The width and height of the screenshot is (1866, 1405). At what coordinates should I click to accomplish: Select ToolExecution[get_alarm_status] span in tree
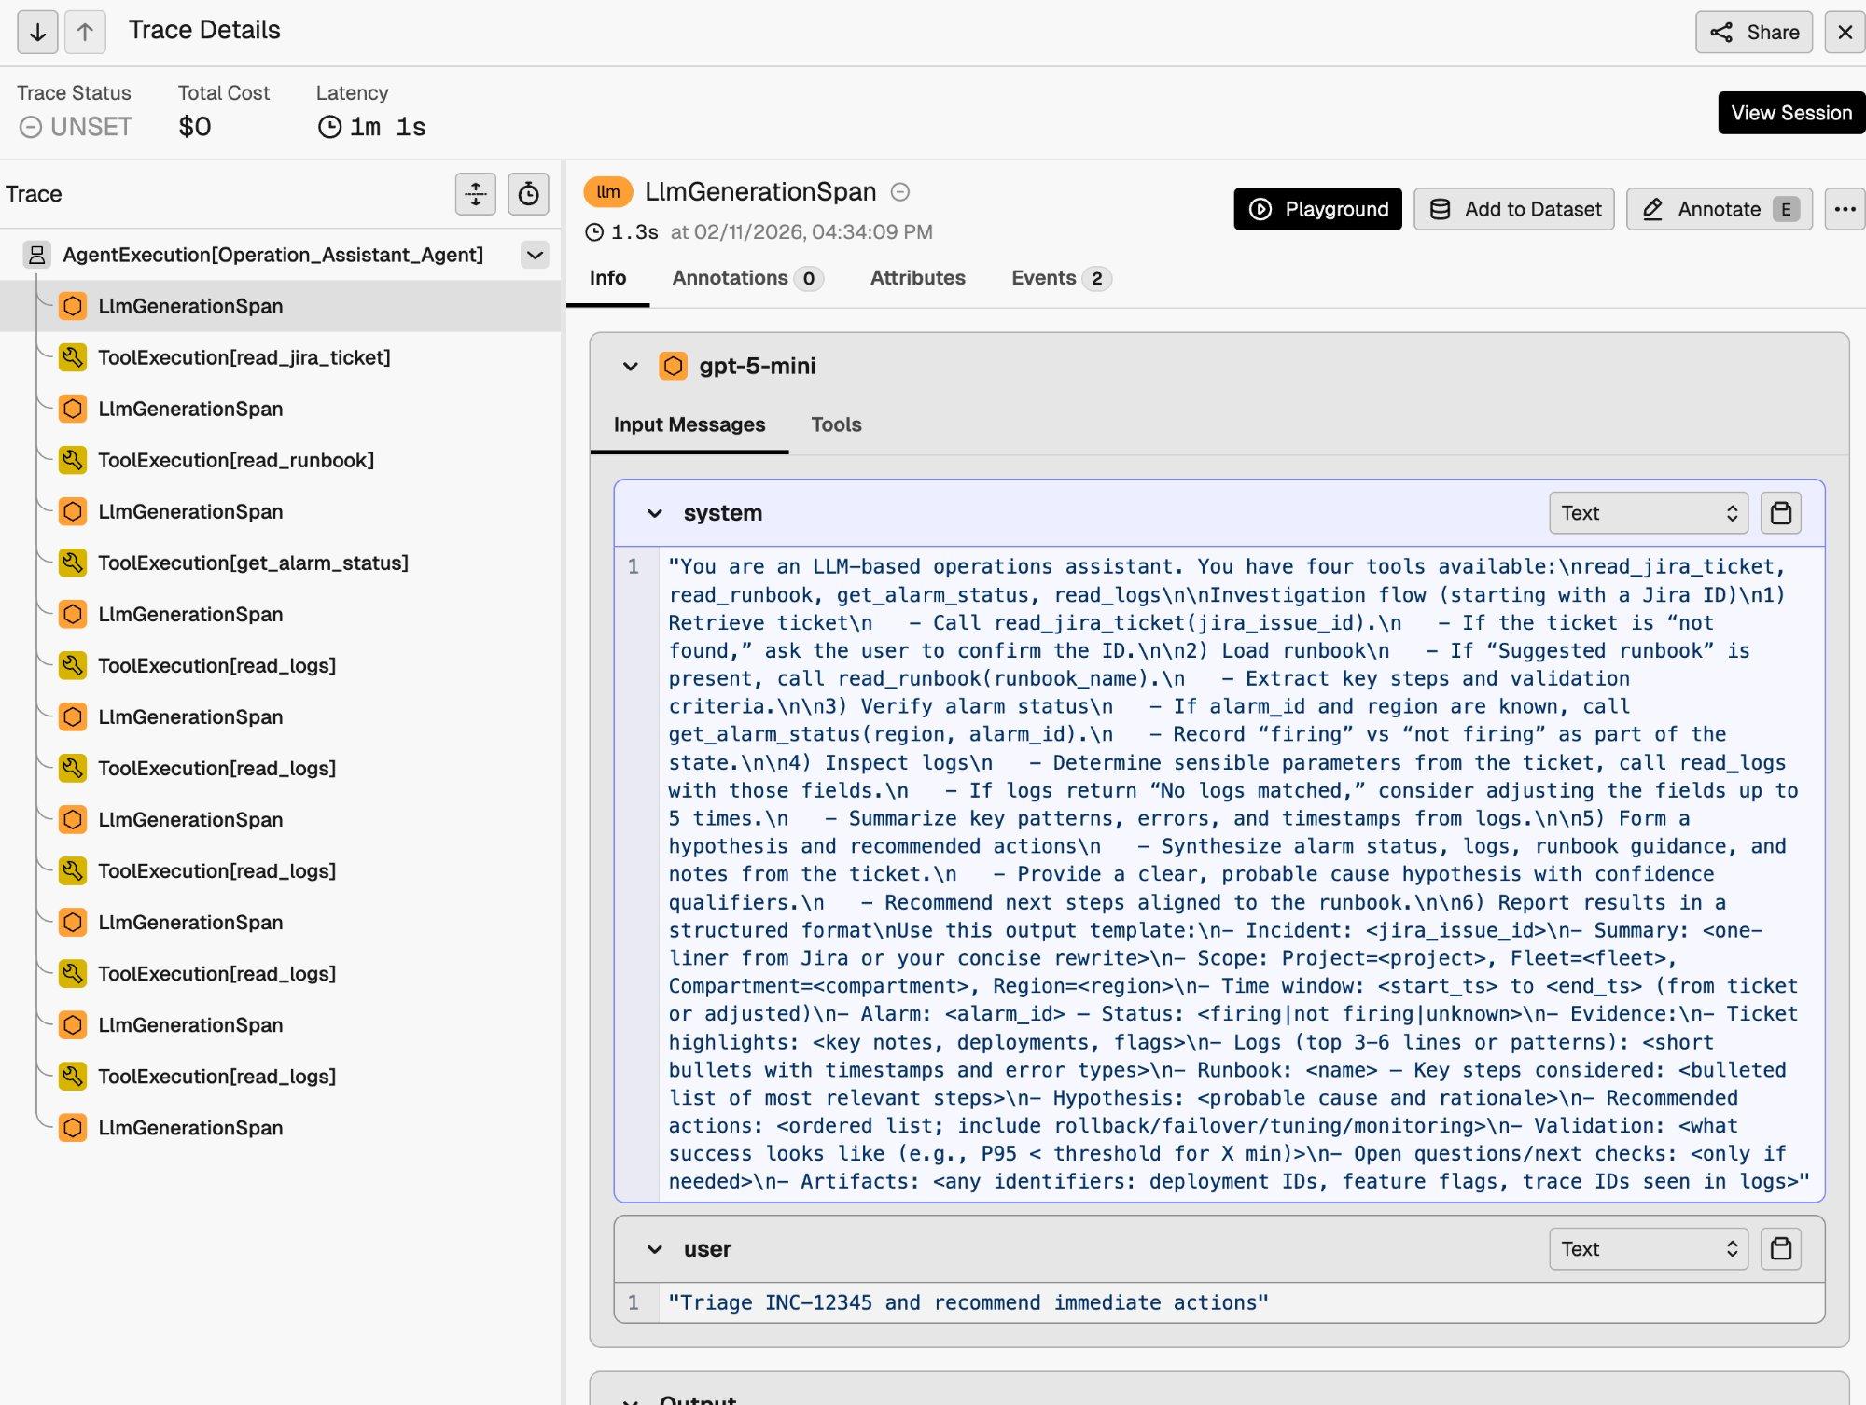pyautogui.click(x=253, y=563)
